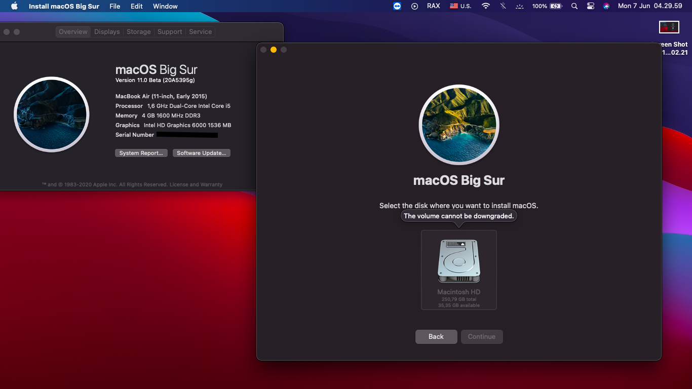
Task: Switch to the Displays tab
Action: (107, 31)
